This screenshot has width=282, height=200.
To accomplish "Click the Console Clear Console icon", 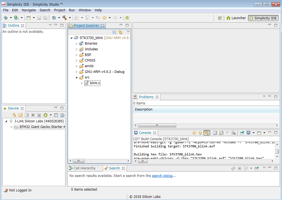I will click(234, 133).
